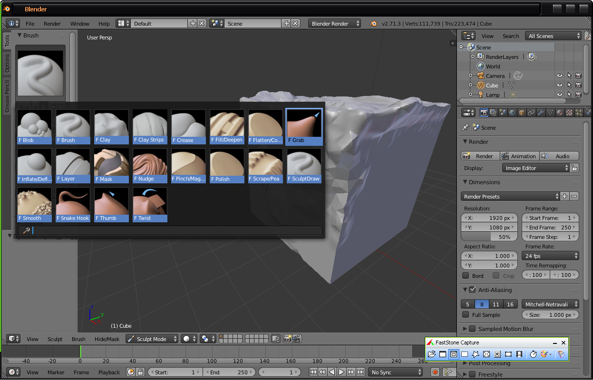Viewport: 593px width, 380px height.
Task: Uncheck the Anti-Aliasing checkbox
Action: 472,290
